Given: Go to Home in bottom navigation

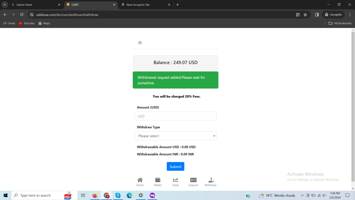Looking at the screenshot, I should tap(140, 180).
